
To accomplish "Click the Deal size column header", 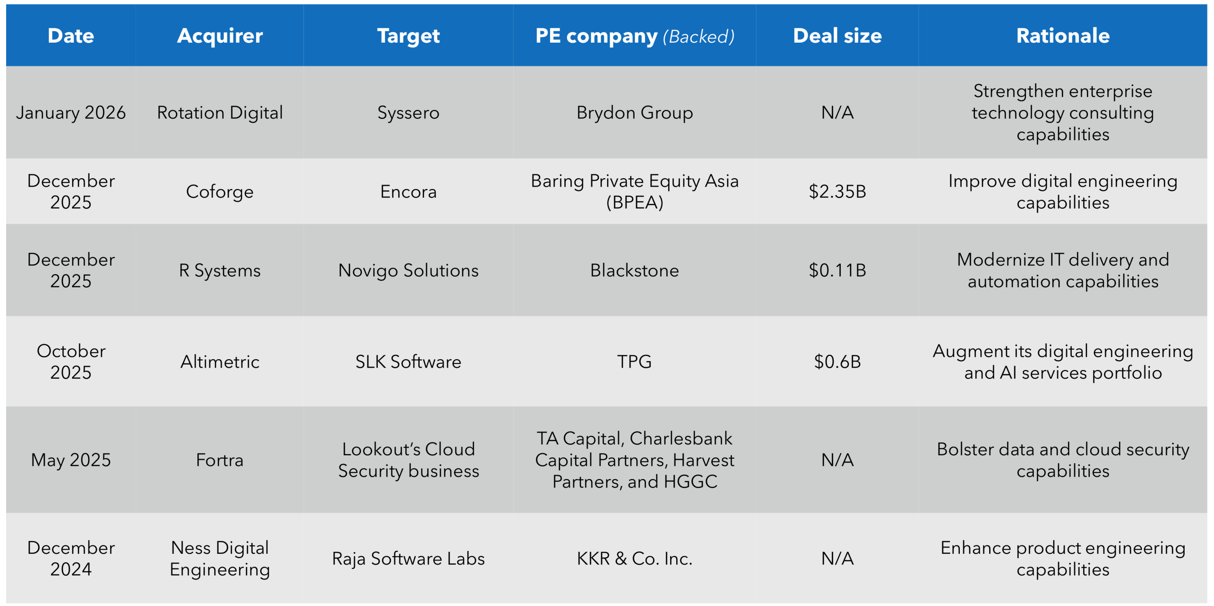I will tap(837, 36).
